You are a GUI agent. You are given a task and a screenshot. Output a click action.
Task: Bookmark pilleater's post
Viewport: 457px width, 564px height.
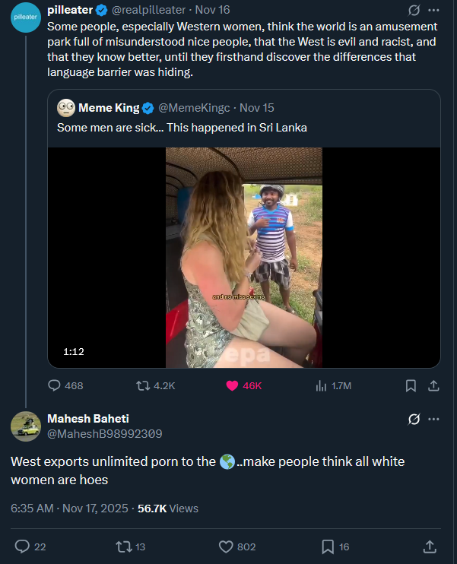[x=411, y=385]
